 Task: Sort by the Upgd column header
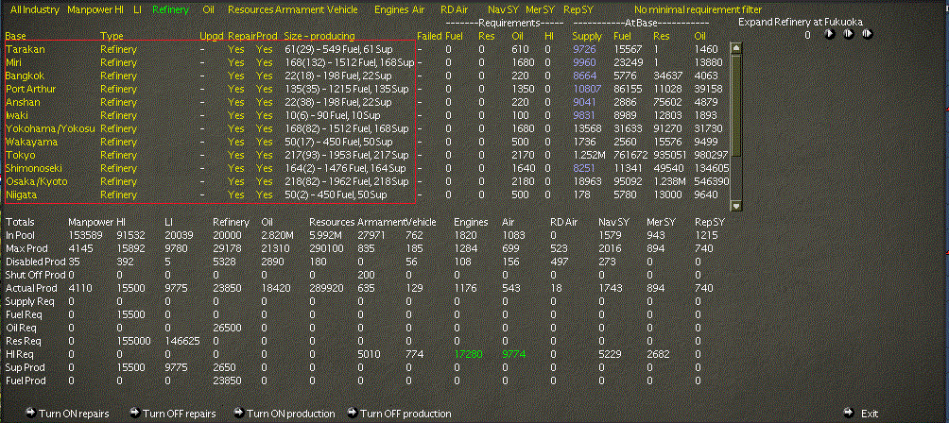tap(210, 36)
